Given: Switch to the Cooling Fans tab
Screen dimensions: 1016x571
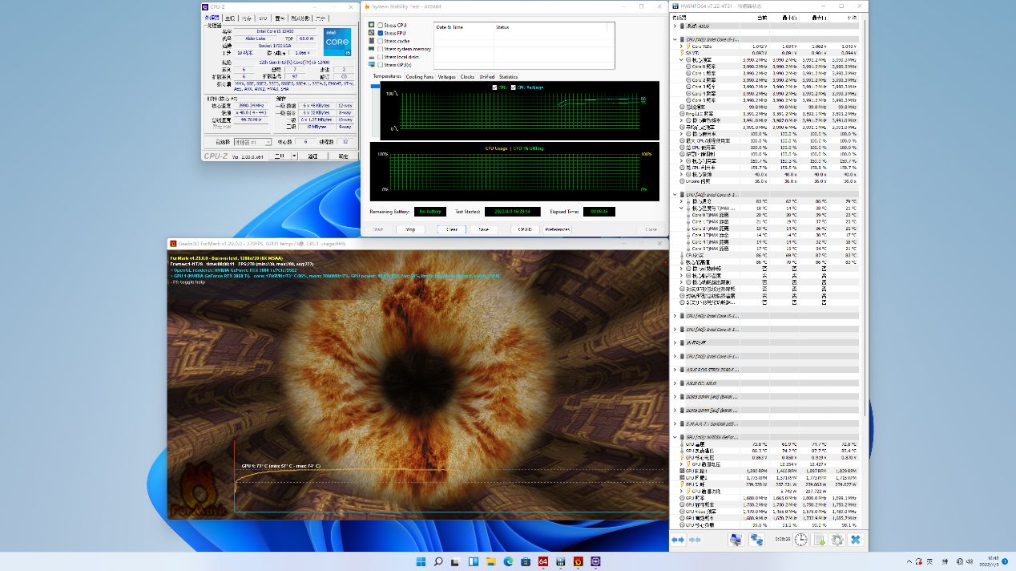Looking at the screenshot, I should tap(419, 77).
